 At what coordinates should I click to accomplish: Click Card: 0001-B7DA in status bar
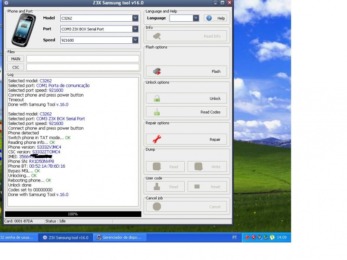(19, 221)
